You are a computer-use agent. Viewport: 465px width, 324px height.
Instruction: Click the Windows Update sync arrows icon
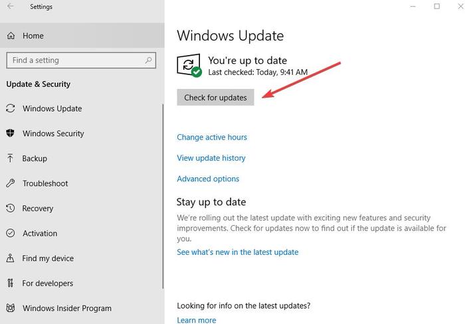click(x=11, y=108)
